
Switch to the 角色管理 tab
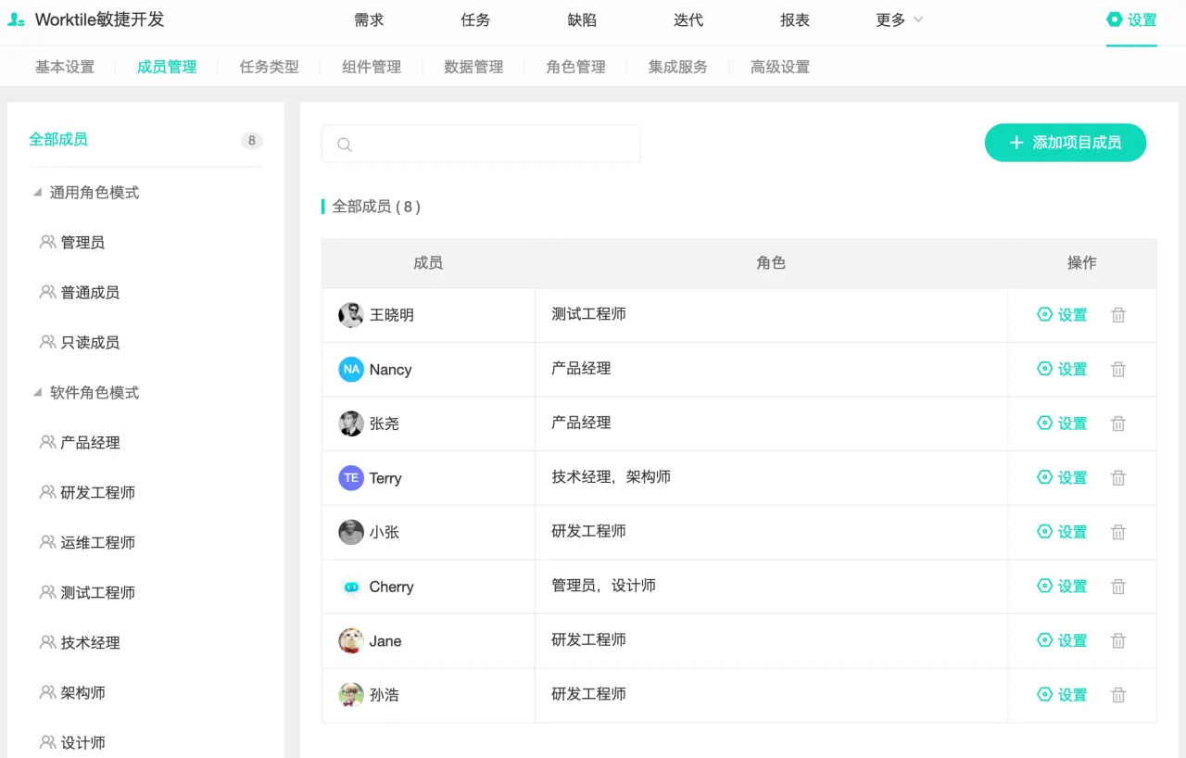[x=576, y=67]
